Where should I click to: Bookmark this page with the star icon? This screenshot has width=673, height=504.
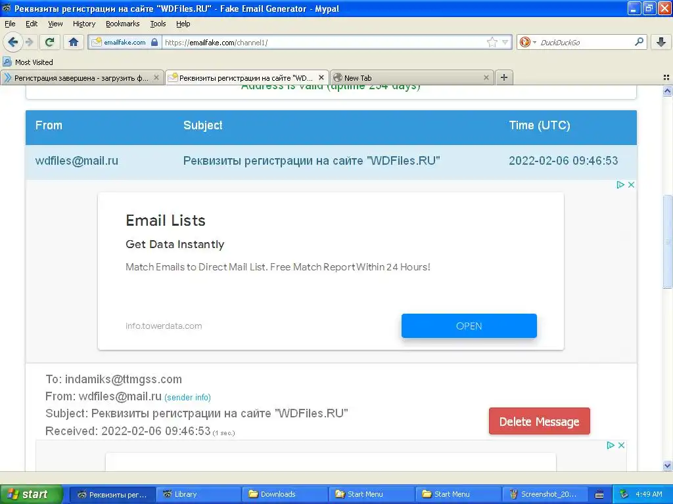coord(492,42)
